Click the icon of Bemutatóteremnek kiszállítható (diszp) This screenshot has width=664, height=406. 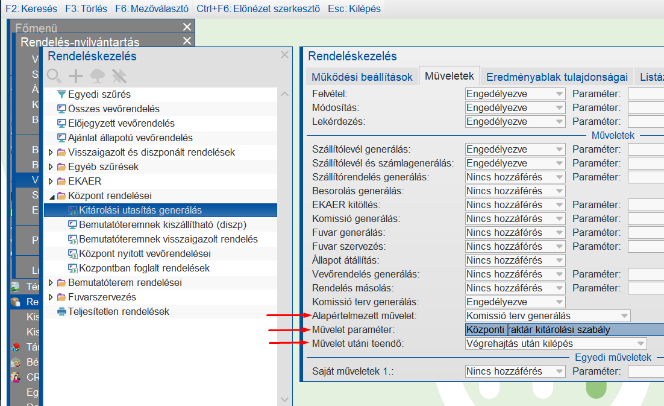coord(73,224)
